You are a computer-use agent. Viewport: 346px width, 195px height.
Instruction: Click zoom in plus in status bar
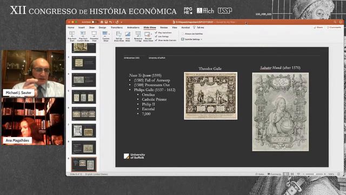pos(325,174)
